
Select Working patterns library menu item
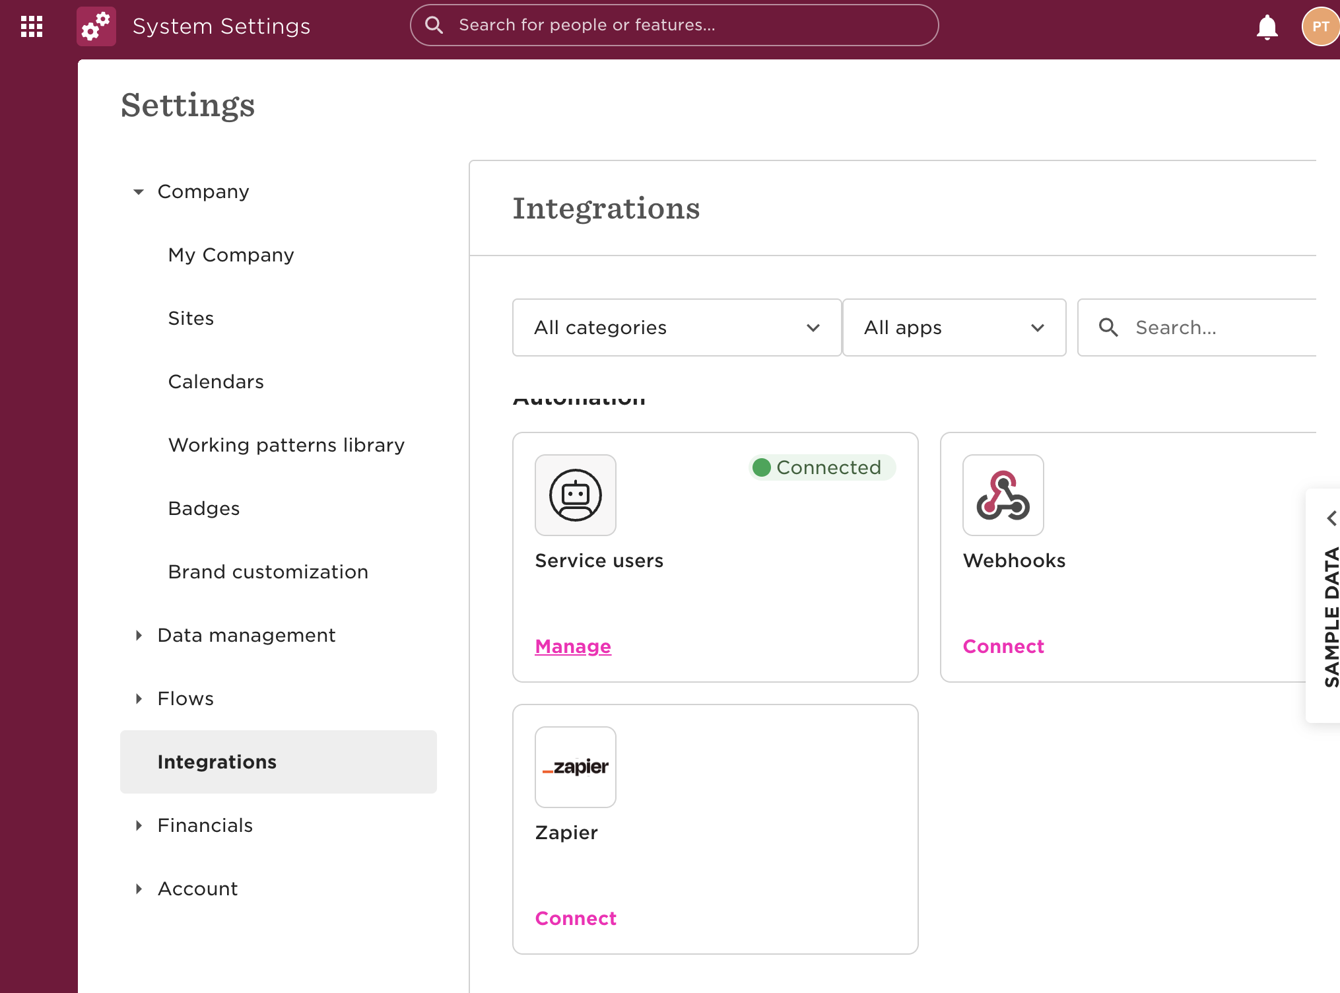[286, 445]
